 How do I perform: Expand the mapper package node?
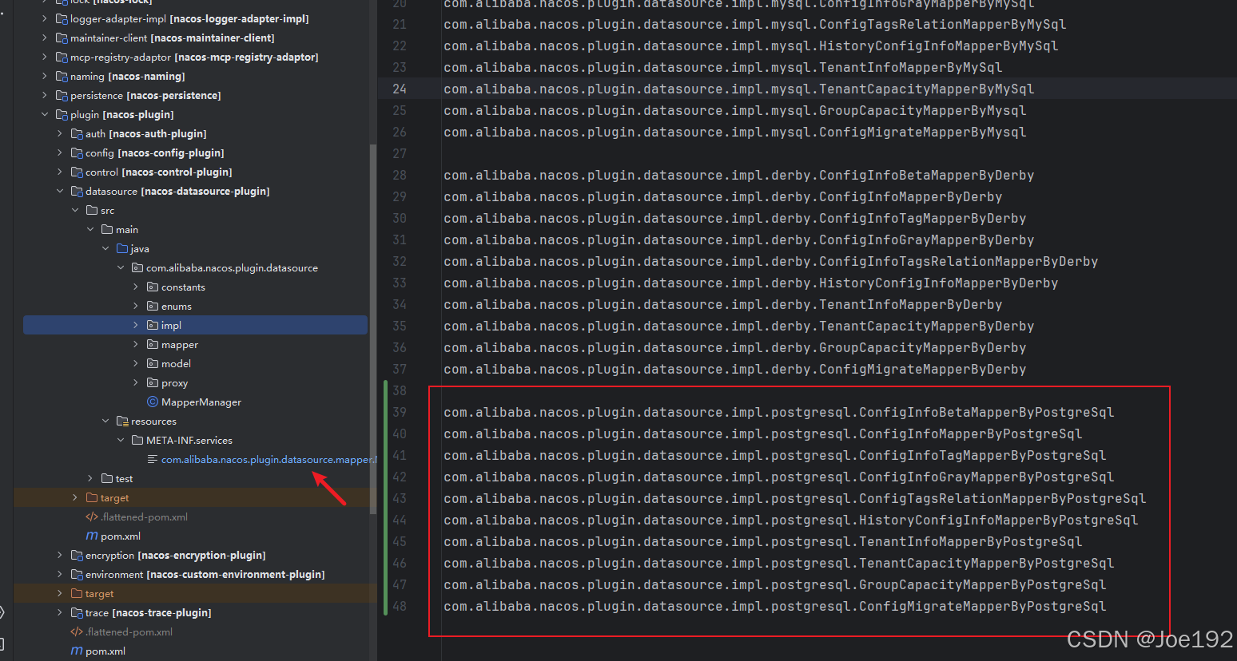[x=136, y=344]
